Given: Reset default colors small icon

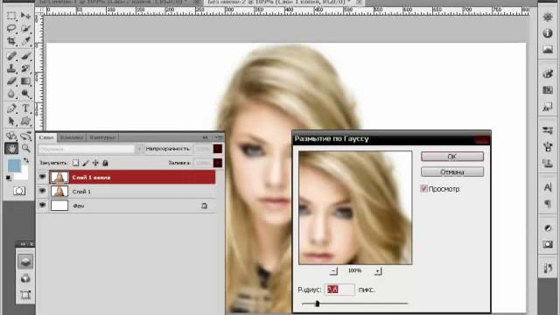Looking at the screenshot, I should click(x=9, y=178).
